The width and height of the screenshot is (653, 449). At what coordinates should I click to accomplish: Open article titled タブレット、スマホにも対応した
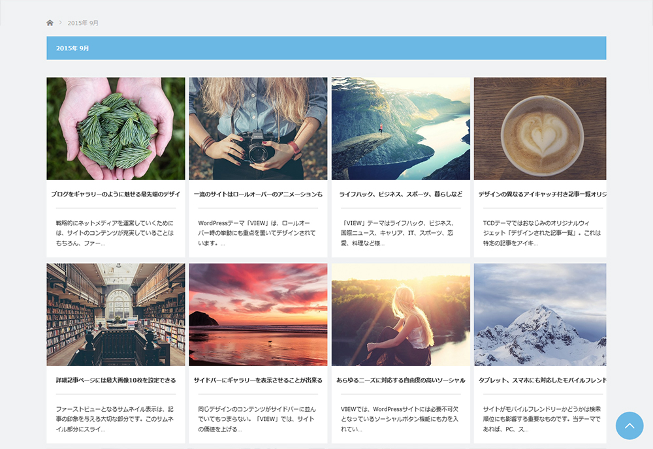tap(542, 380)
